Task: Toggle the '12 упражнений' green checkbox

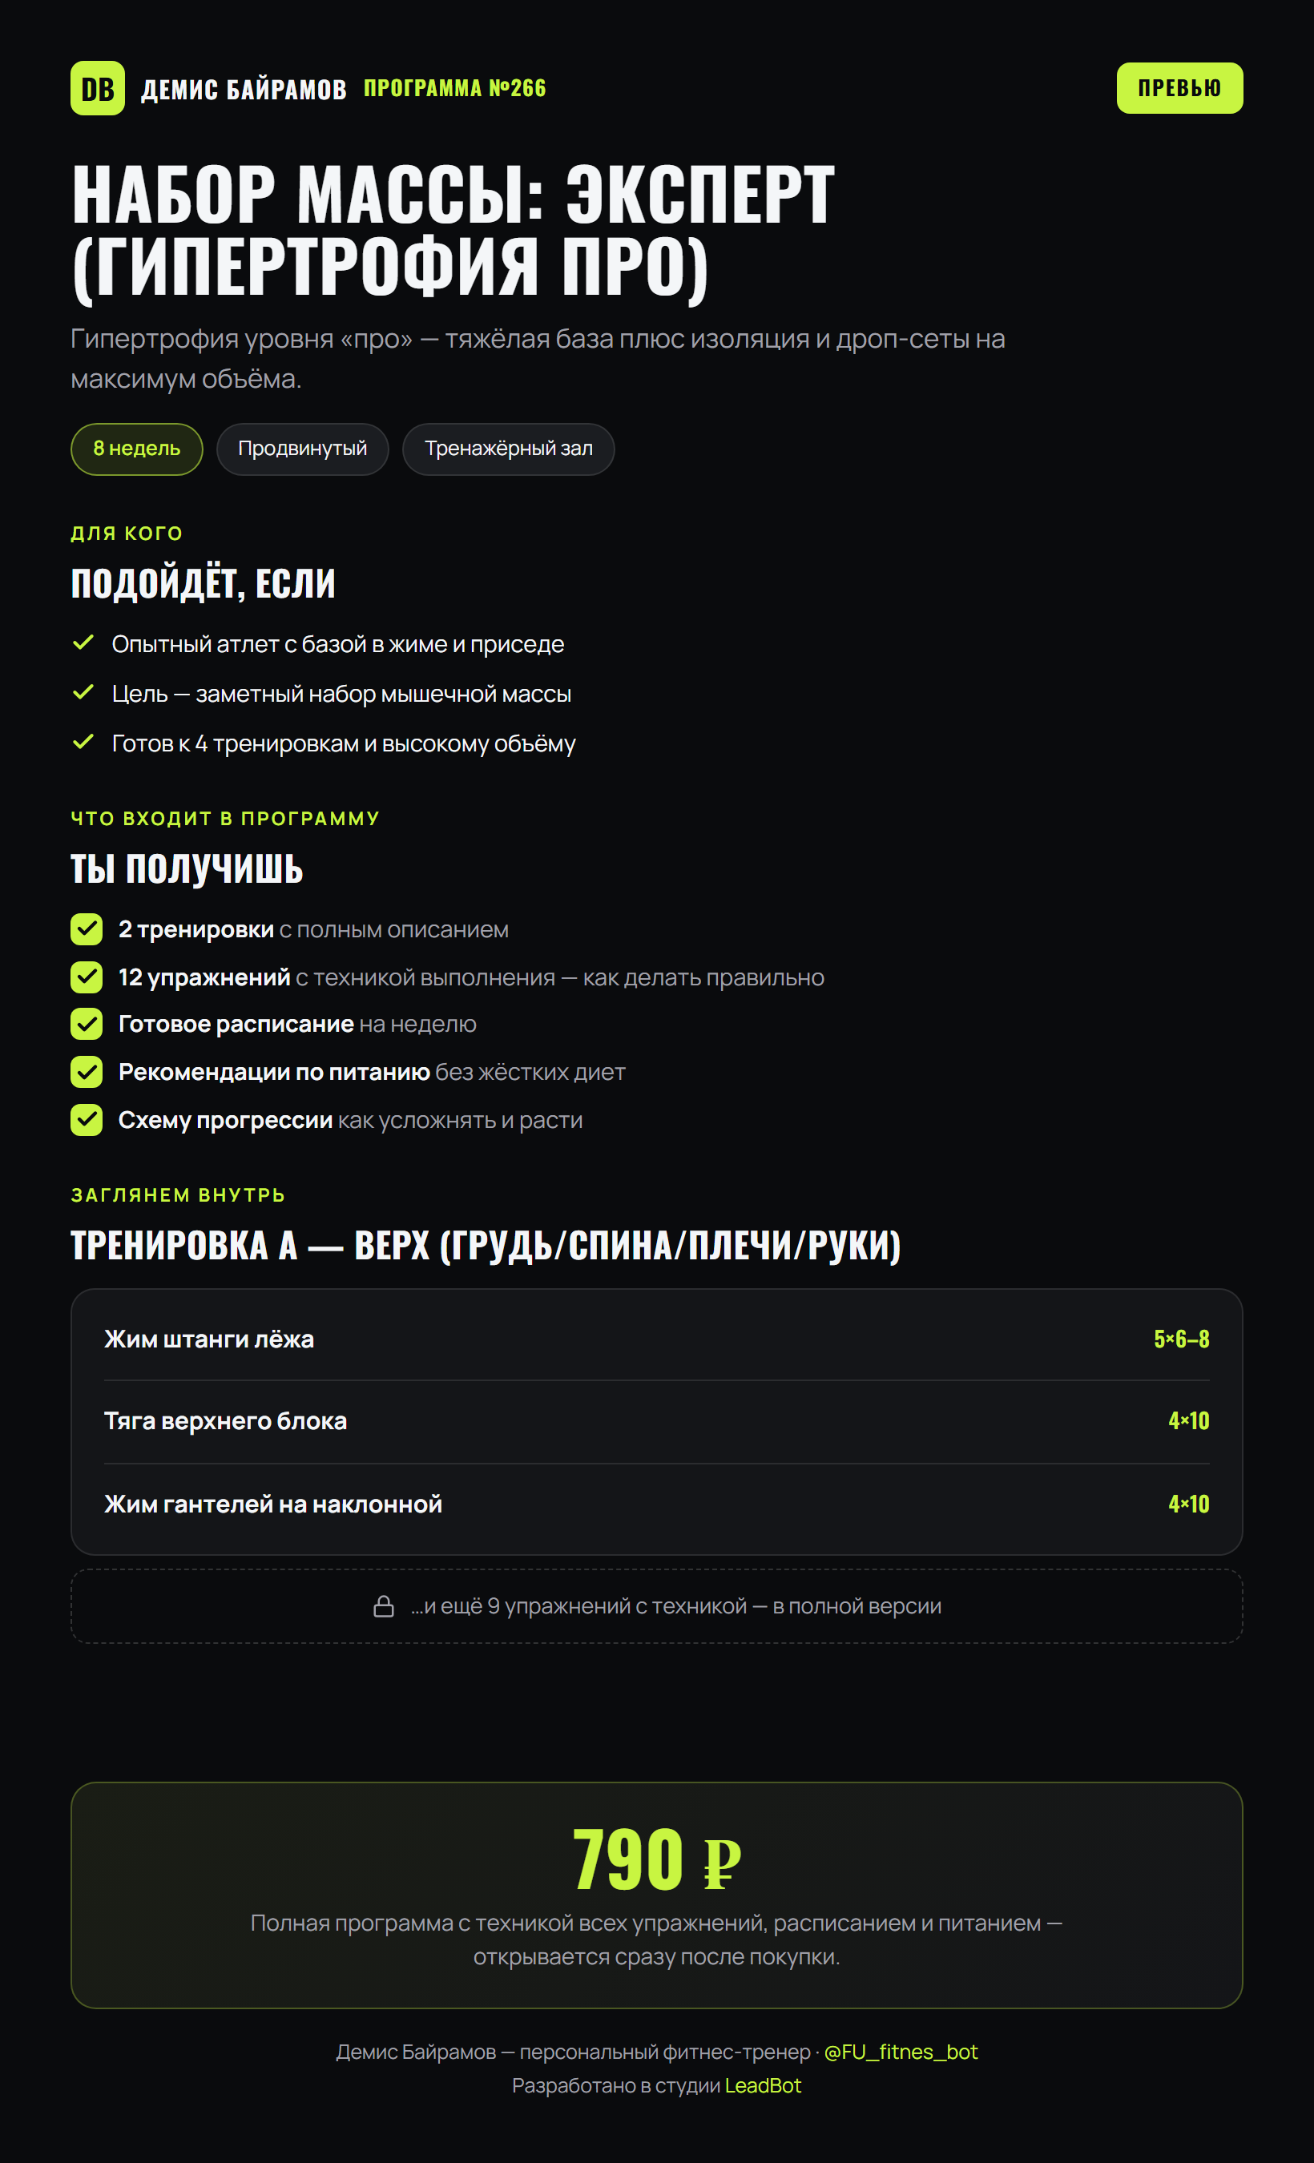Action: 86,977
